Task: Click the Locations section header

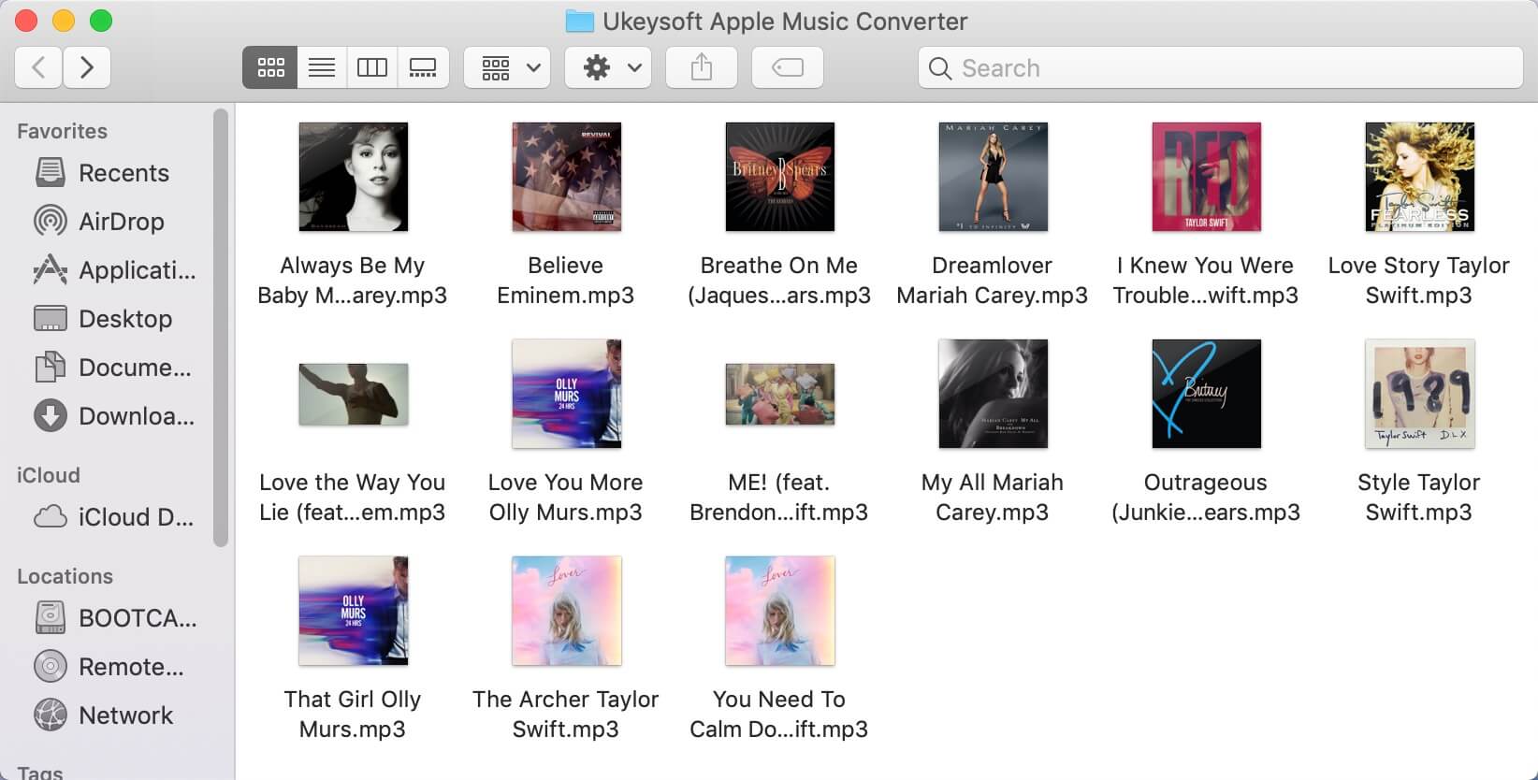Action: click(65, 576)
